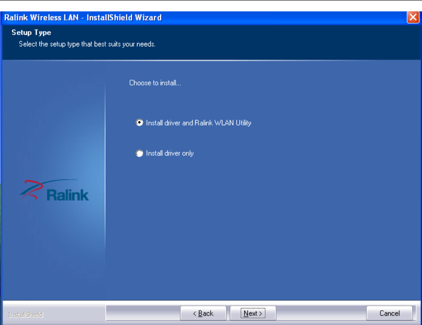Click the 'Setup Type' heading
This screenshot has width=422, height=325.
tap(31, 32)
